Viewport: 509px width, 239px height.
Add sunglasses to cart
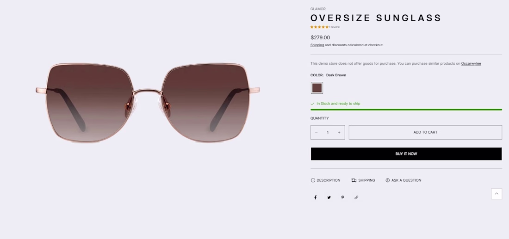click(x=425, y=132)
